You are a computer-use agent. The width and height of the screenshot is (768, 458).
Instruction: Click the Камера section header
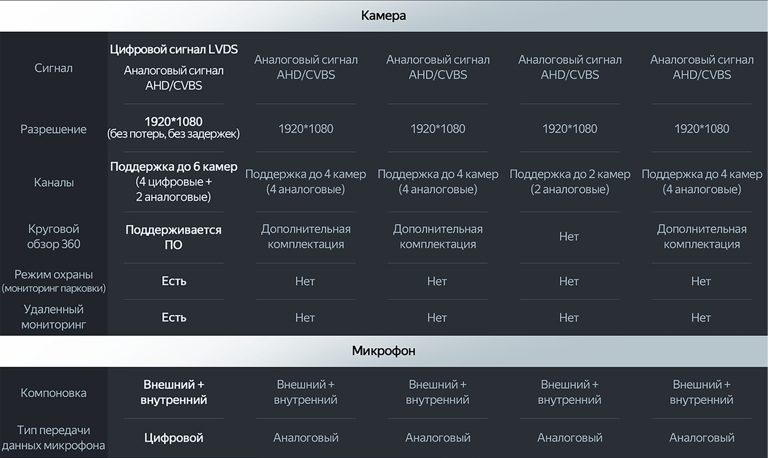click(x=384, y=16)
